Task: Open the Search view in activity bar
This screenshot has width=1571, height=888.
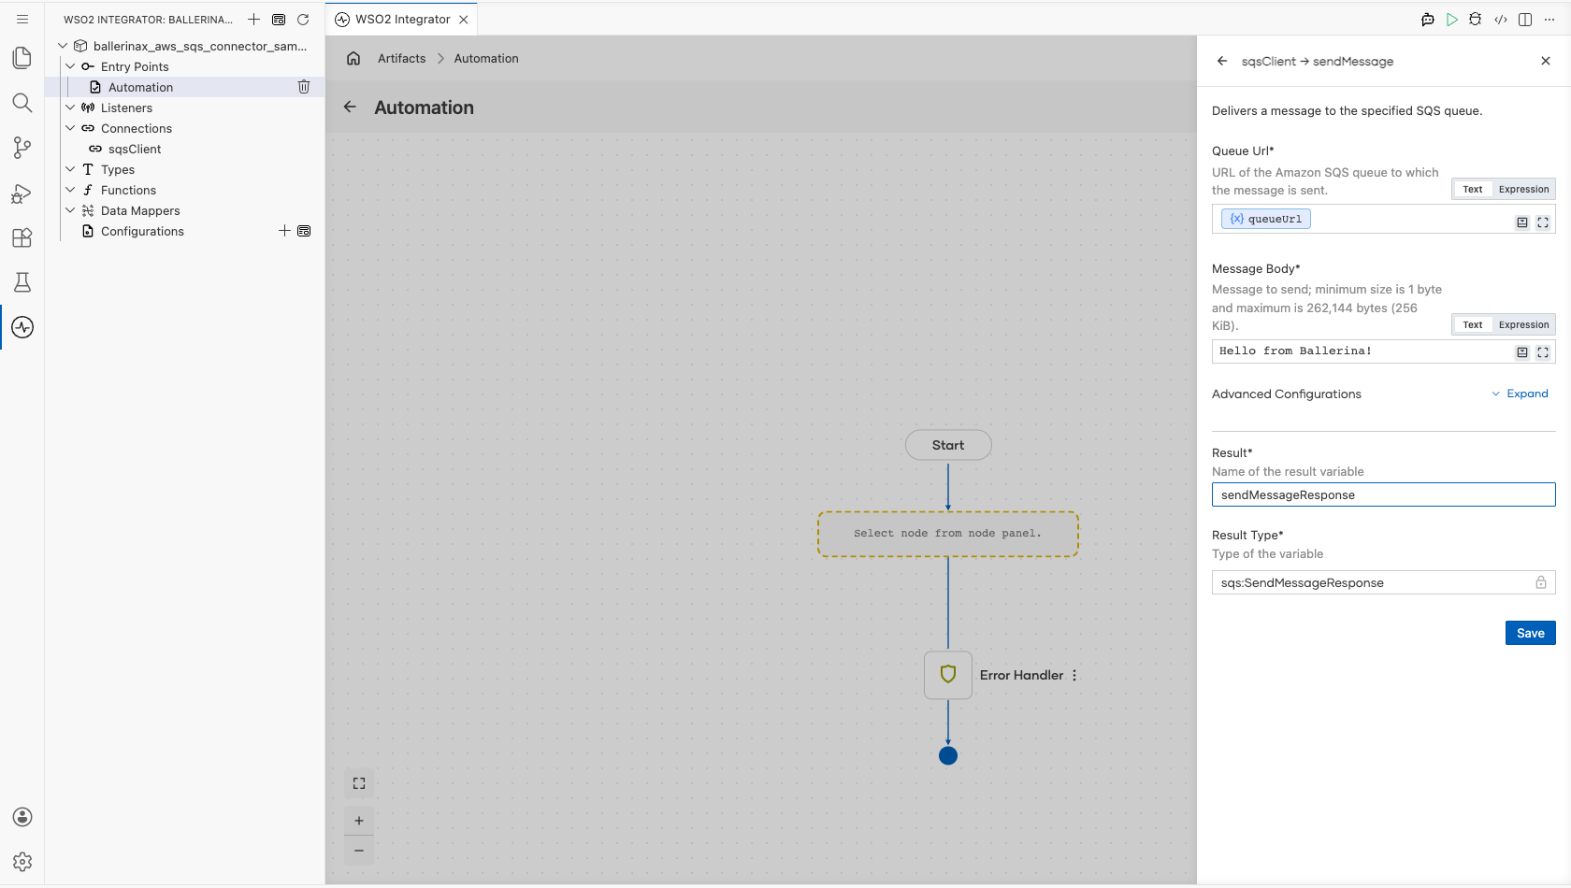Action: point(22,103)
